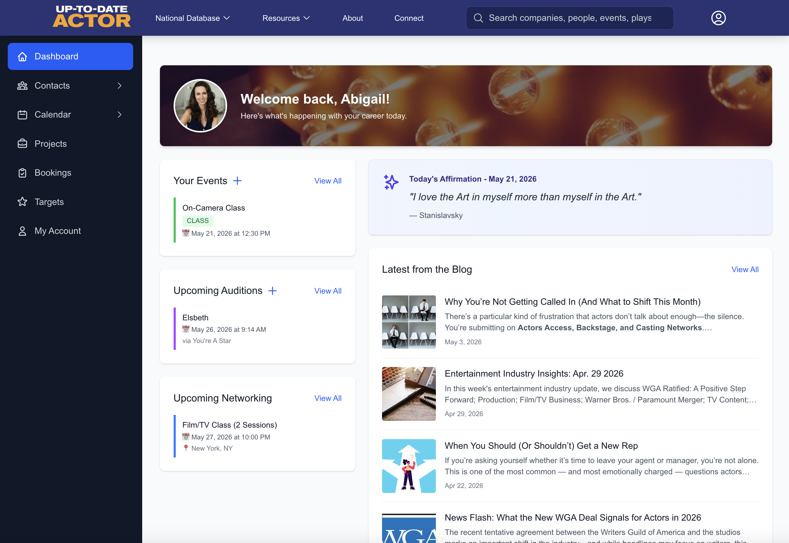Screen dimensions: 789x543
Task: Open Bookings from the sidebar
Action: click(70, 173)
